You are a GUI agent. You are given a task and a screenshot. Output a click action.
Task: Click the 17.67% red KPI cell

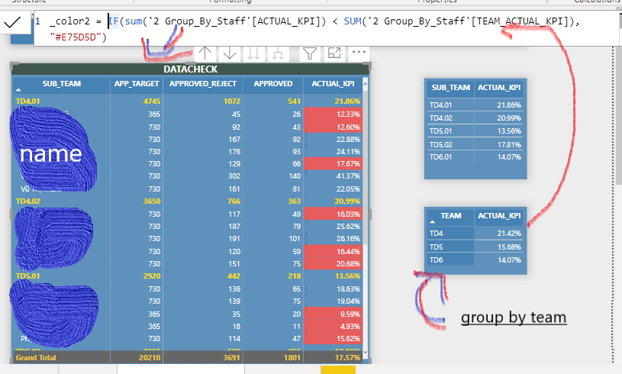pyautogui.click(x=333, y=163)
